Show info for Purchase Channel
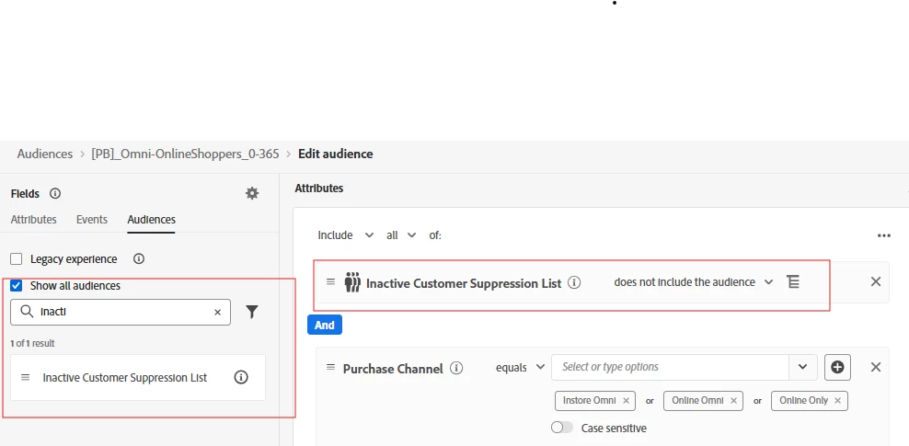909x446 pixels. tap(457, 369)
